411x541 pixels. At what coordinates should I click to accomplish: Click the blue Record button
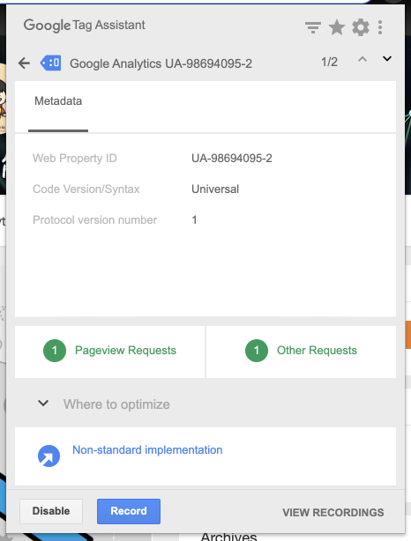point(129,511)
